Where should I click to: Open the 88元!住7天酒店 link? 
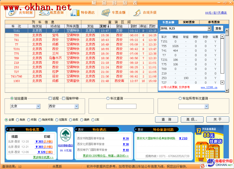[216, 13]
